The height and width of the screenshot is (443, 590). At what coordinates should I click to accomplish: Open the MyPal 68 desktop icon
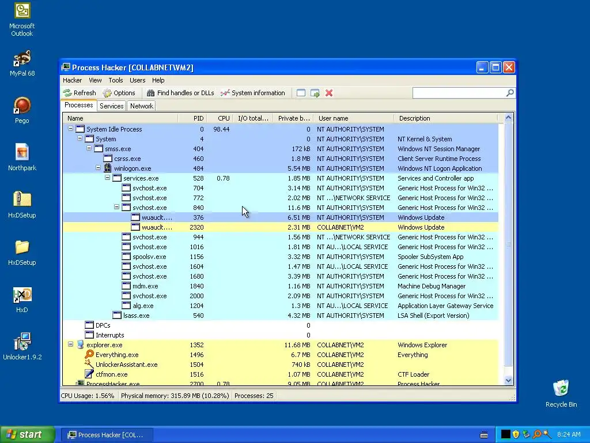pyautogui.click(x=22, y=63)
